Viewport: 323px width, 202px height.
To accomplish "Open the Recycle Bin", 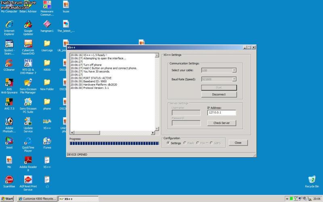I will coord(312,181).
